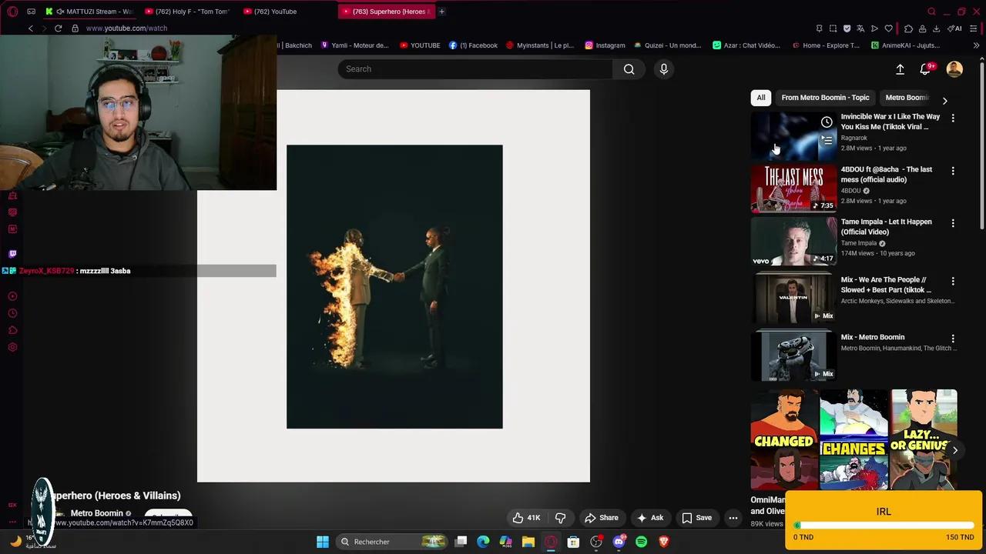
Task: Click the YouTube search magnifier button
Action: (629, 69)
